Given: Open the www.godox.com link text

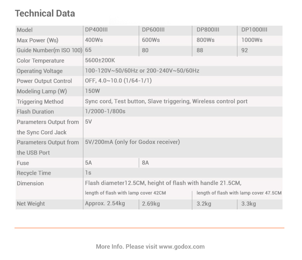Looking at the screenshot, I should coord(182,247).
